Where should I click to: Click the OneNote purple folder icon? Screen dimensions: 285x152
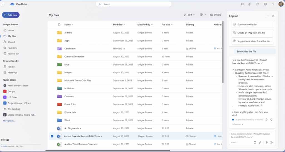[x=60, y=96]
